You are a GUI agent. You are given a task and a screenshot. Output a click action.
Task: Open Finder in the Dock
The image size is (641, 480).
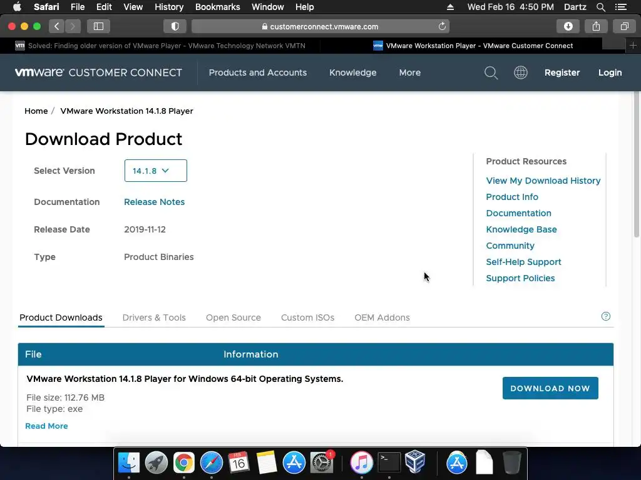129,463
